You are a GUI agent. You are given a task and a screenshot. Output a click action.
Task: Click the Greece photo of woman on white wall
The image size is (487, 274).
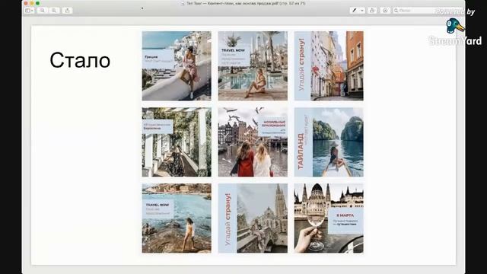(177, 66)
